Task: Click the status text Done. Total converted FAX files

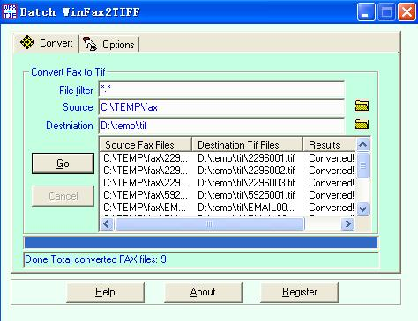Action: click(x=95, y=259)
